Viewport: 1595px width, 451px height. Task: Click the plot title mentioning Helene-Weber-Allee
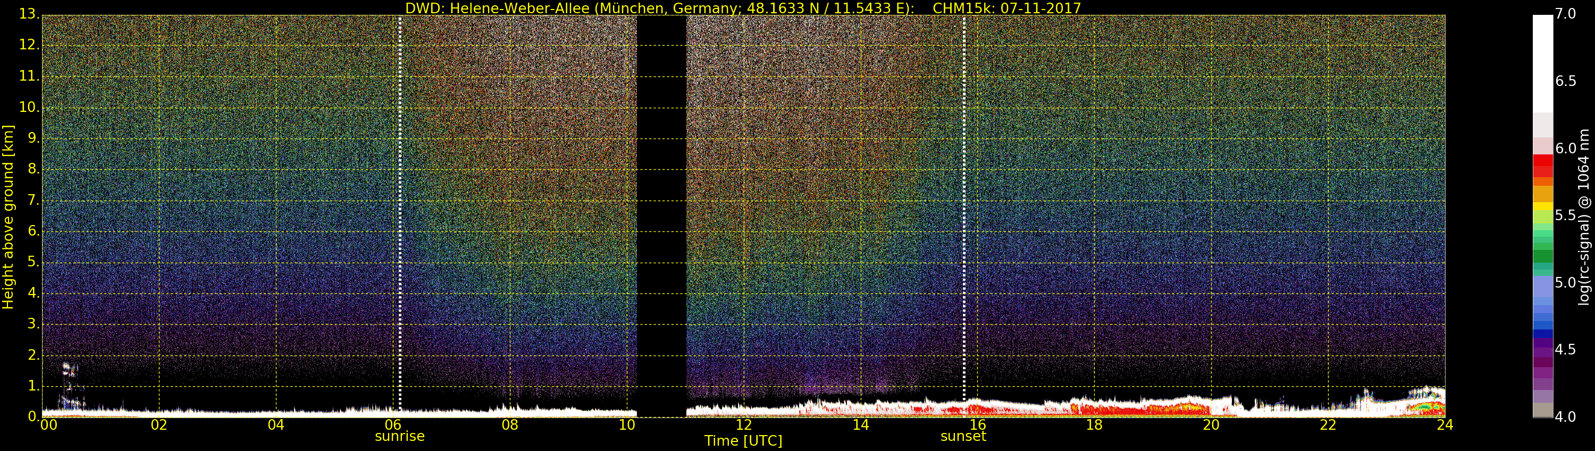click(x=742, y=8)
